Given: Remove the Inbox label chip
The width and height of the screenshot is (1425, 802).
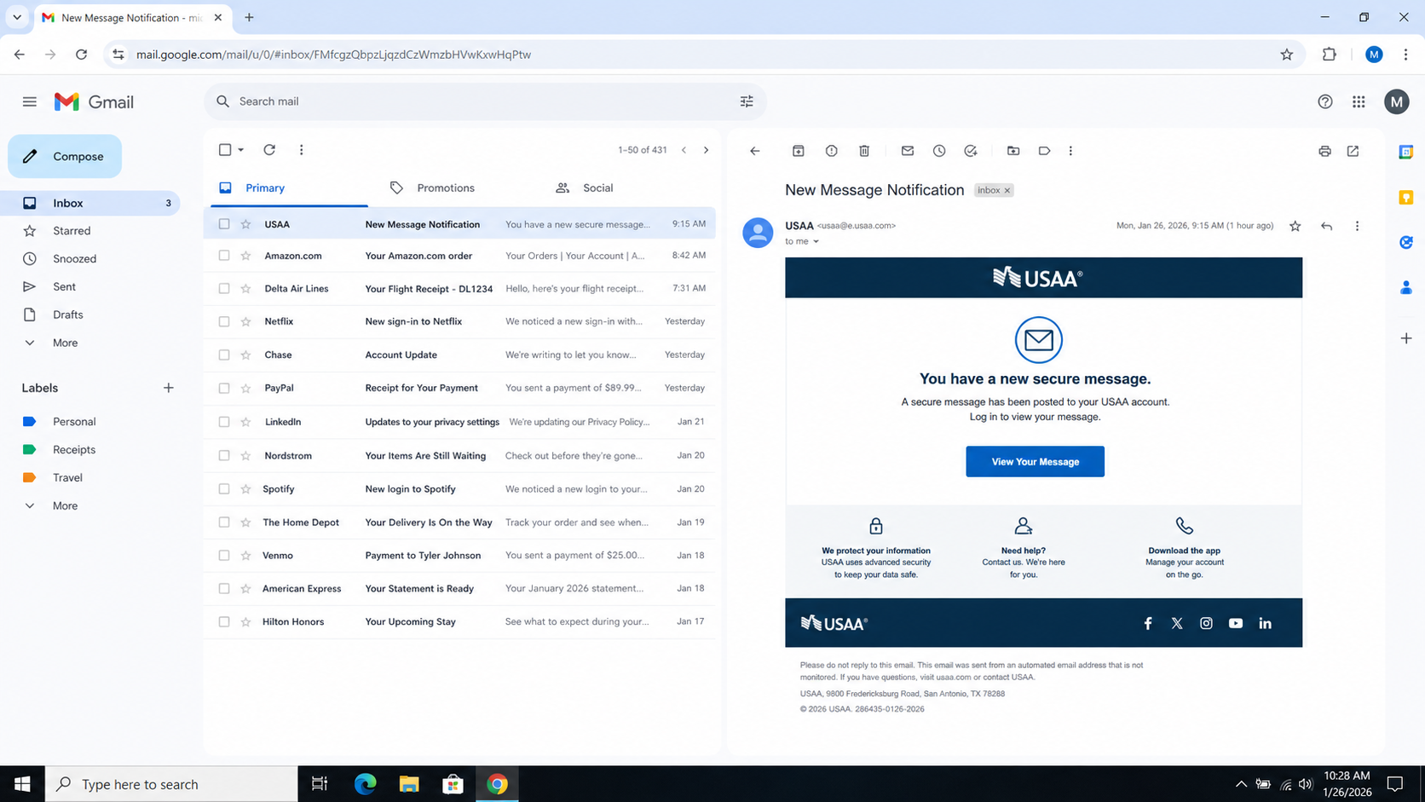Looking at the screenshot, I should click(x=1007, y=191).
